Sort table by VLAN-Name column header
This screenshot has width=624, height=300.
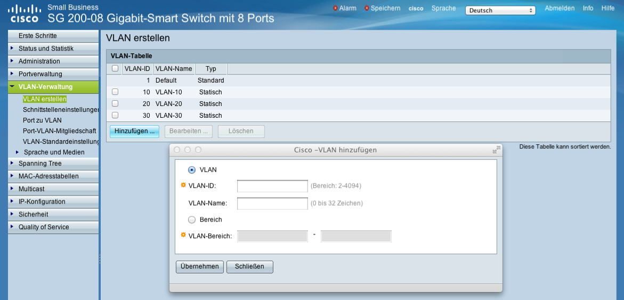pos(174,68)
